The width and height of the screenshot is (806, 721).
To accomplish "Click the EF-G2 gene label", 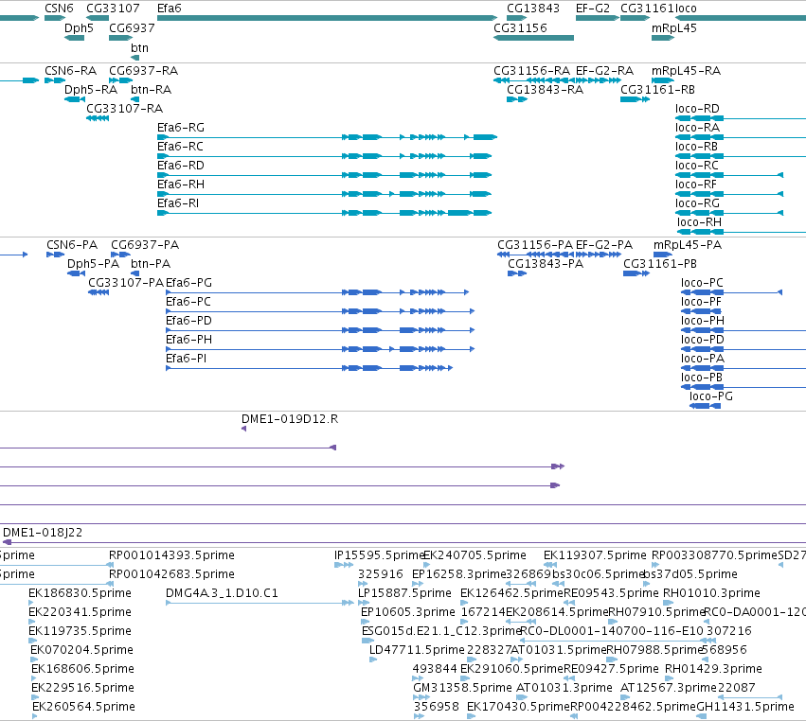I will [593, 9].
